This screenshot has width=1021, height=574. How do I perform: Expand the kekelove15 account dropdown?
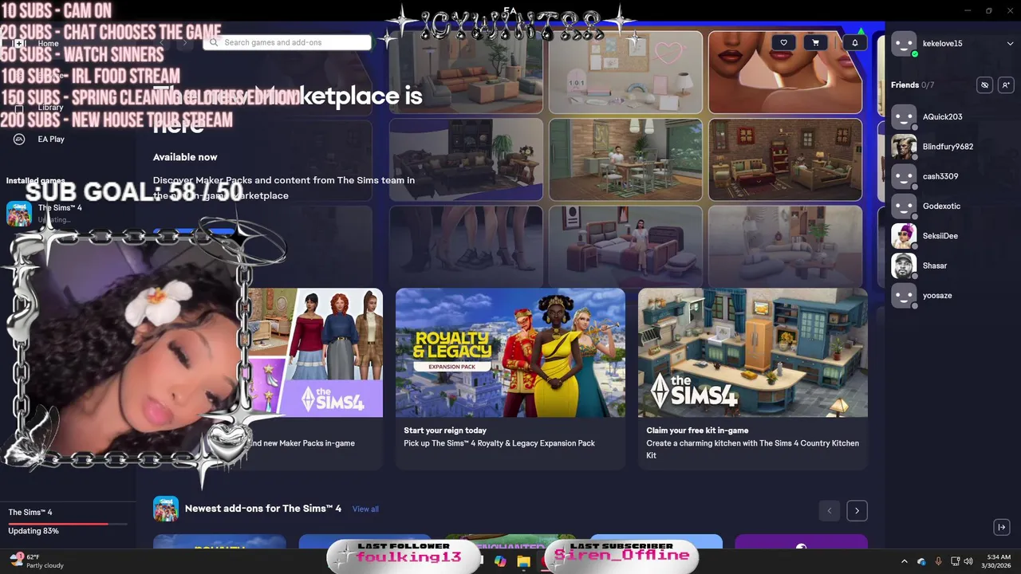[x=1010, y=44]
